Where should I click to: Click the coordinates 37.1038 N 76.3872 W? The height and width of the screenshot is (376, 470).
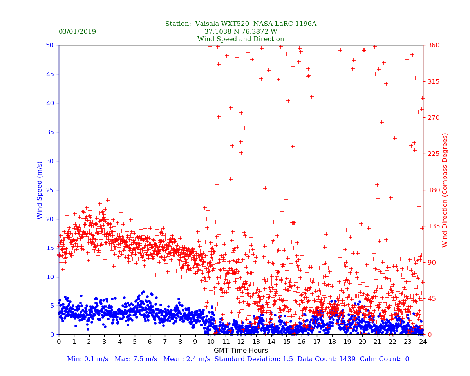pyautogui.click(x=240, y=32)
